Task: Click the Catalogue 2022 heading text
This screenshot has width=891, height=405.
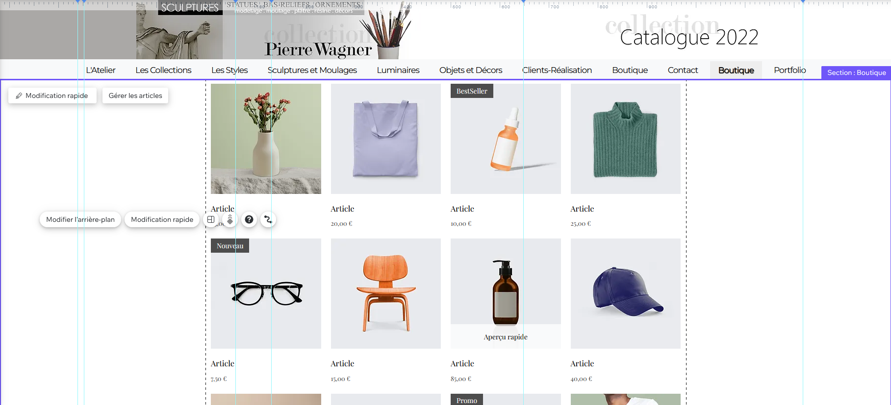Action: [x=689, y=38]
